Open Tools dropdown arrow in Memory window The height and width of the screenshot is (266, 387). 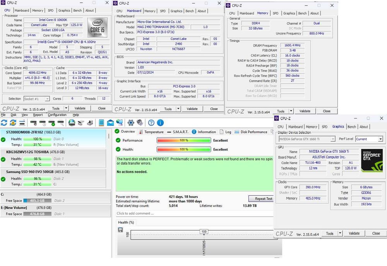click(x=291, y=111)
